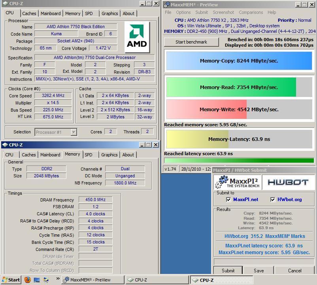317x285 pixels.
Task: Click the NB Frequency 1800.0 MHz value
Action: 125,183
